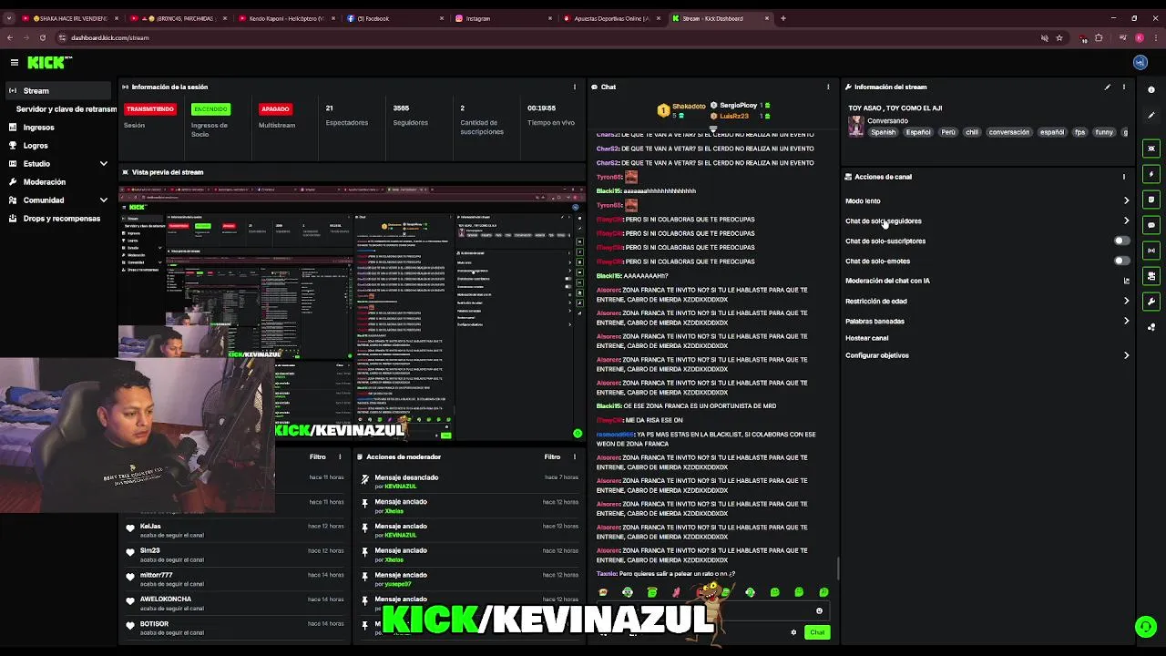This screenshot has height=656, width=1166.
Task: Click the info icon in right toolbar
Action: point(1151,89)
